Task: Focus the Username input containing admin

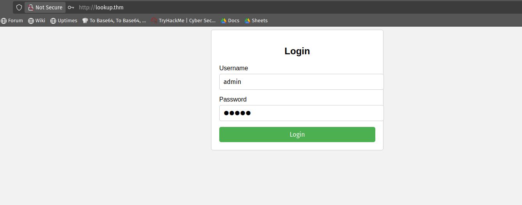Action: (x=301, y=82)
